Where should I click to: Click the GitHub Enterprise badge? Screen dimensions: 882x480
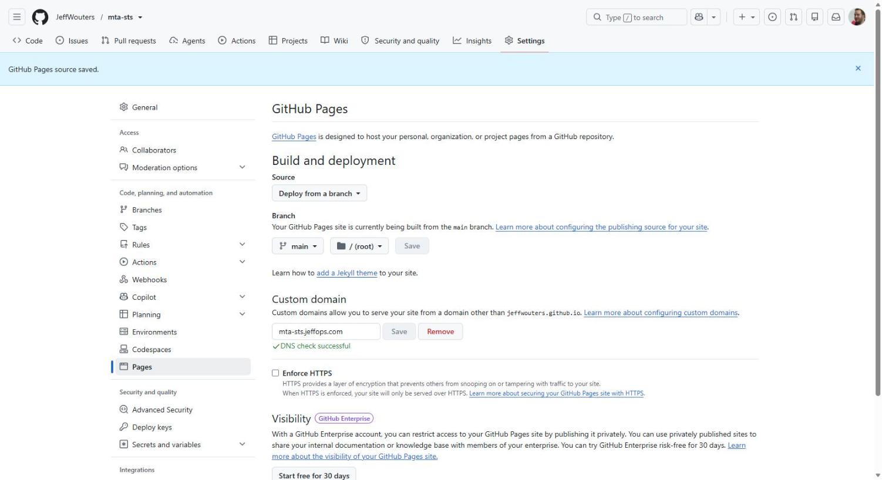(x=344, y=418)
